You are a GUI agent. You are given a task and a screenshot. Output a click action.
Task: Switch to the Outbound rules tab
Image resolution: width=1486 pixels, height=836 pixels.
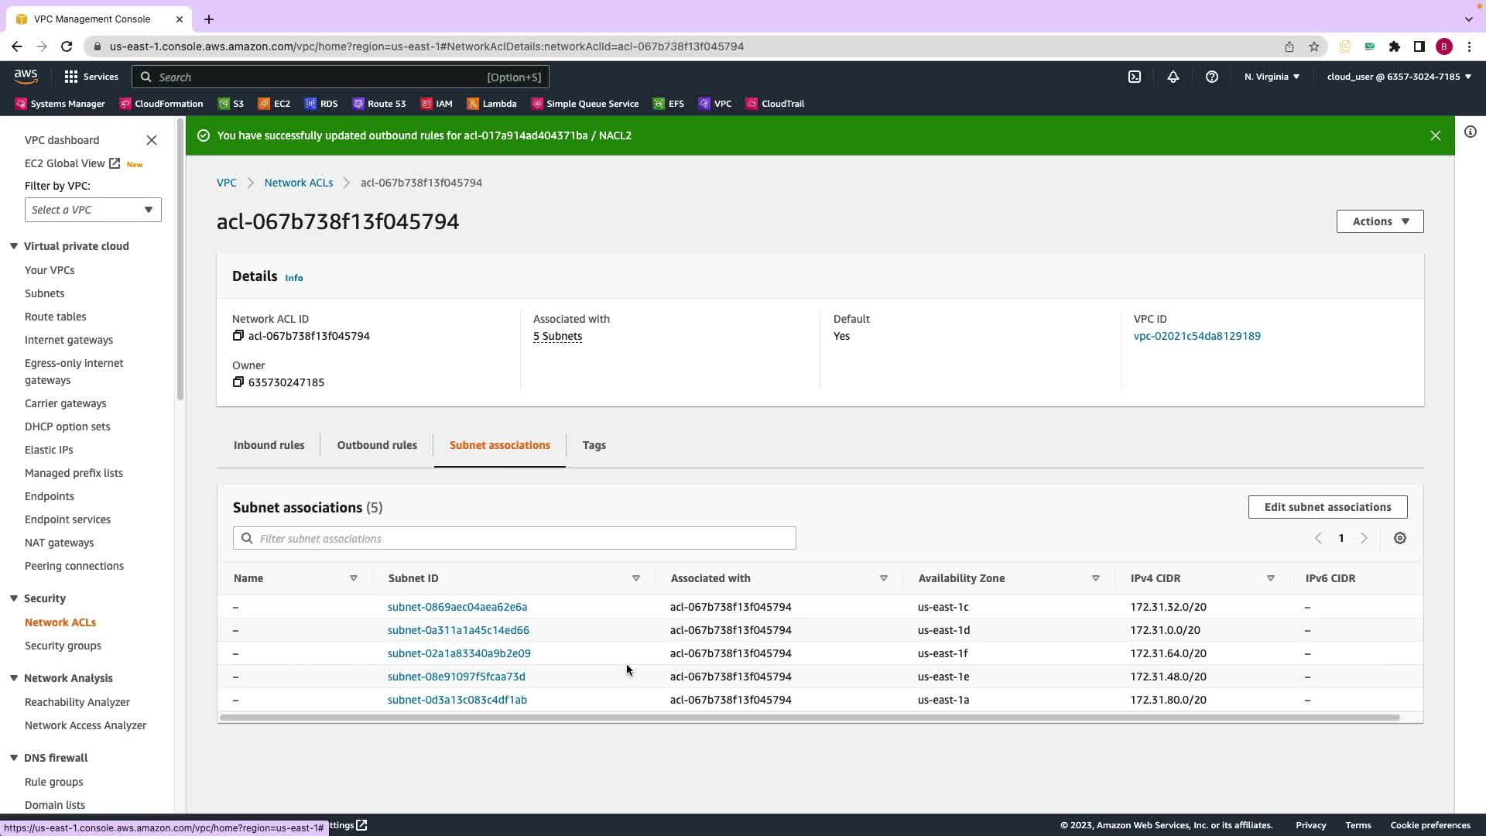[377, 445]
